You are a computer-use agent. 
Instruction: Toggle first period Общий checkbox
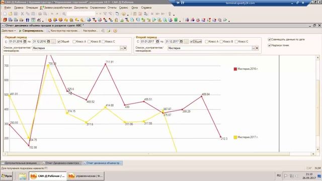pos(59,42)
